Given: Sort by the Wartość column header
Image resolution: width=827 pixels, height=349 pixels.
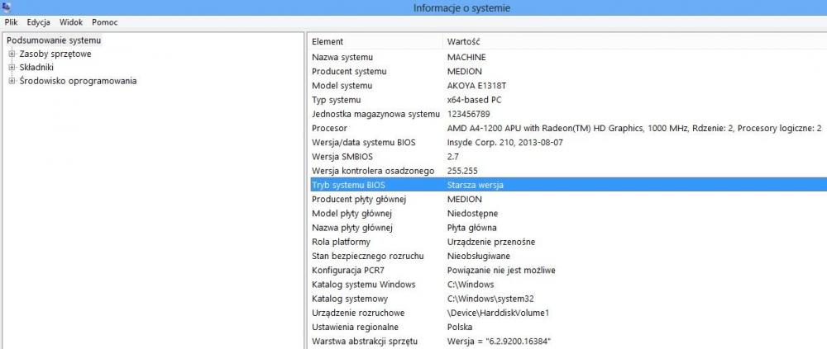Looking at the screenshot, I should pyautogui.click(x=464, y=41).
